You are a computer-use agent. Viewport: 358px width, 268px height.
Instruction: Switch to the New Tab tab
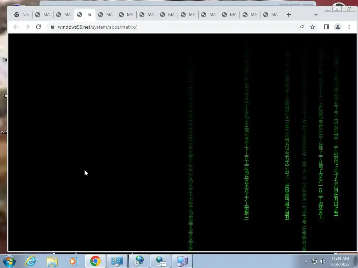tap(21, 15)
